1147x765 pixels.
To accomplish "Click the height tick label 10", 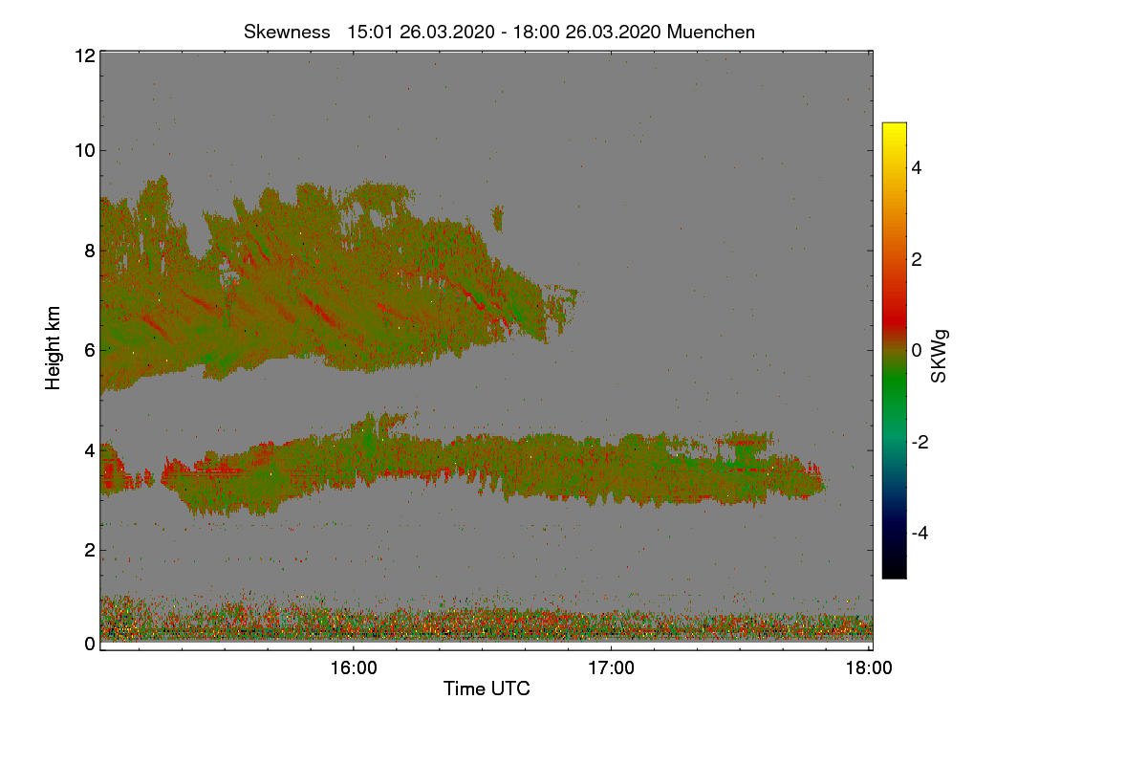I will [x=84, y=150].
